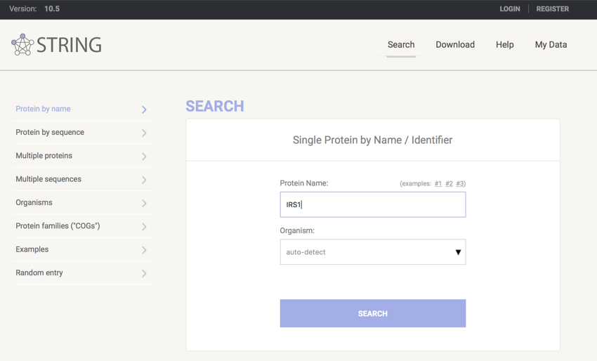Viewport: 597px width, 361px height.
Task: Select Random entry in sidebar
Action: coord(39,273)
